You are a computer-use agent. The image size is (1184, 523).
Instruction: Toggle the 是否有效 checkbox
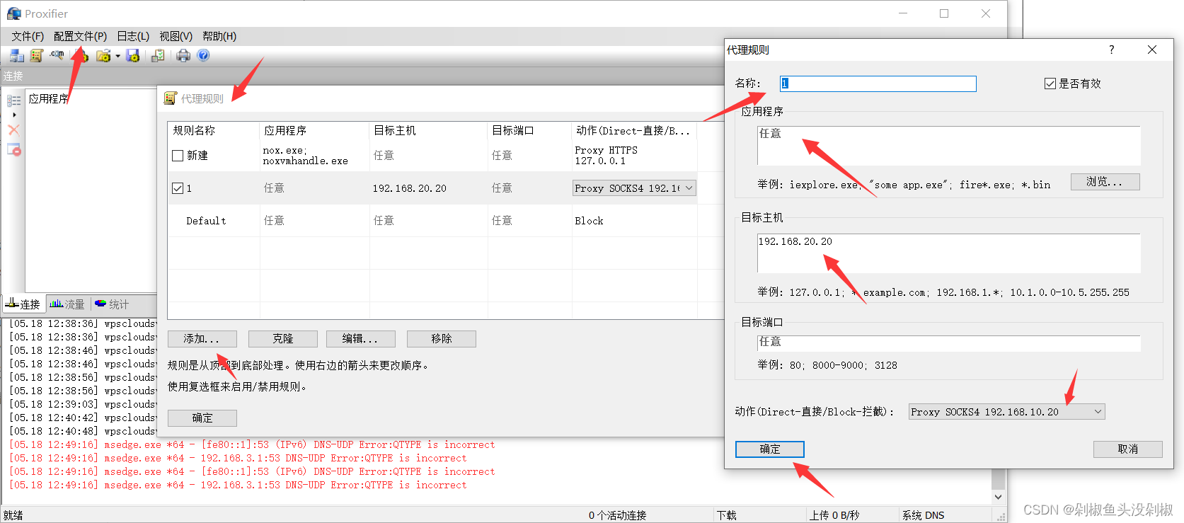coord(1050,84)
